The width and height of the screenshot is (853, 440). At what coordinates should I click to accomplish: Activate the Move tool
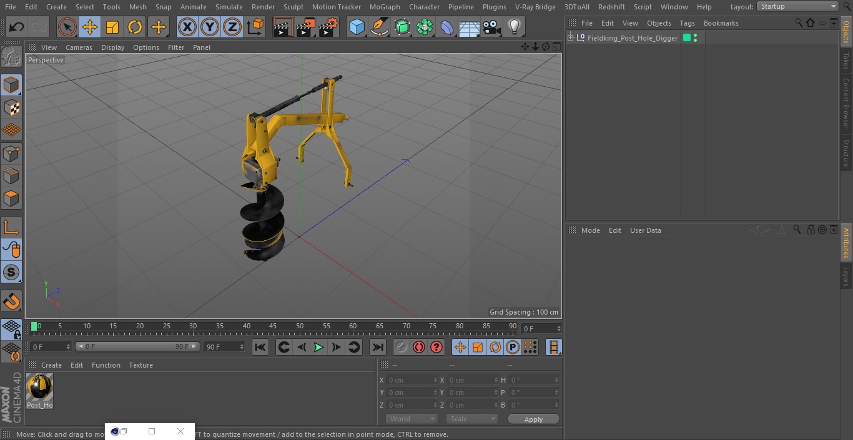(90, 27)
